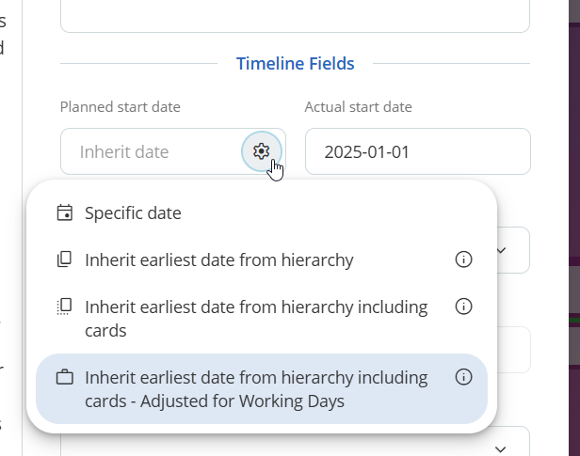Click the Actual start date field 2025-01-01
The width and height of the screenshot is (580, 456).
(x=418, y=151)
